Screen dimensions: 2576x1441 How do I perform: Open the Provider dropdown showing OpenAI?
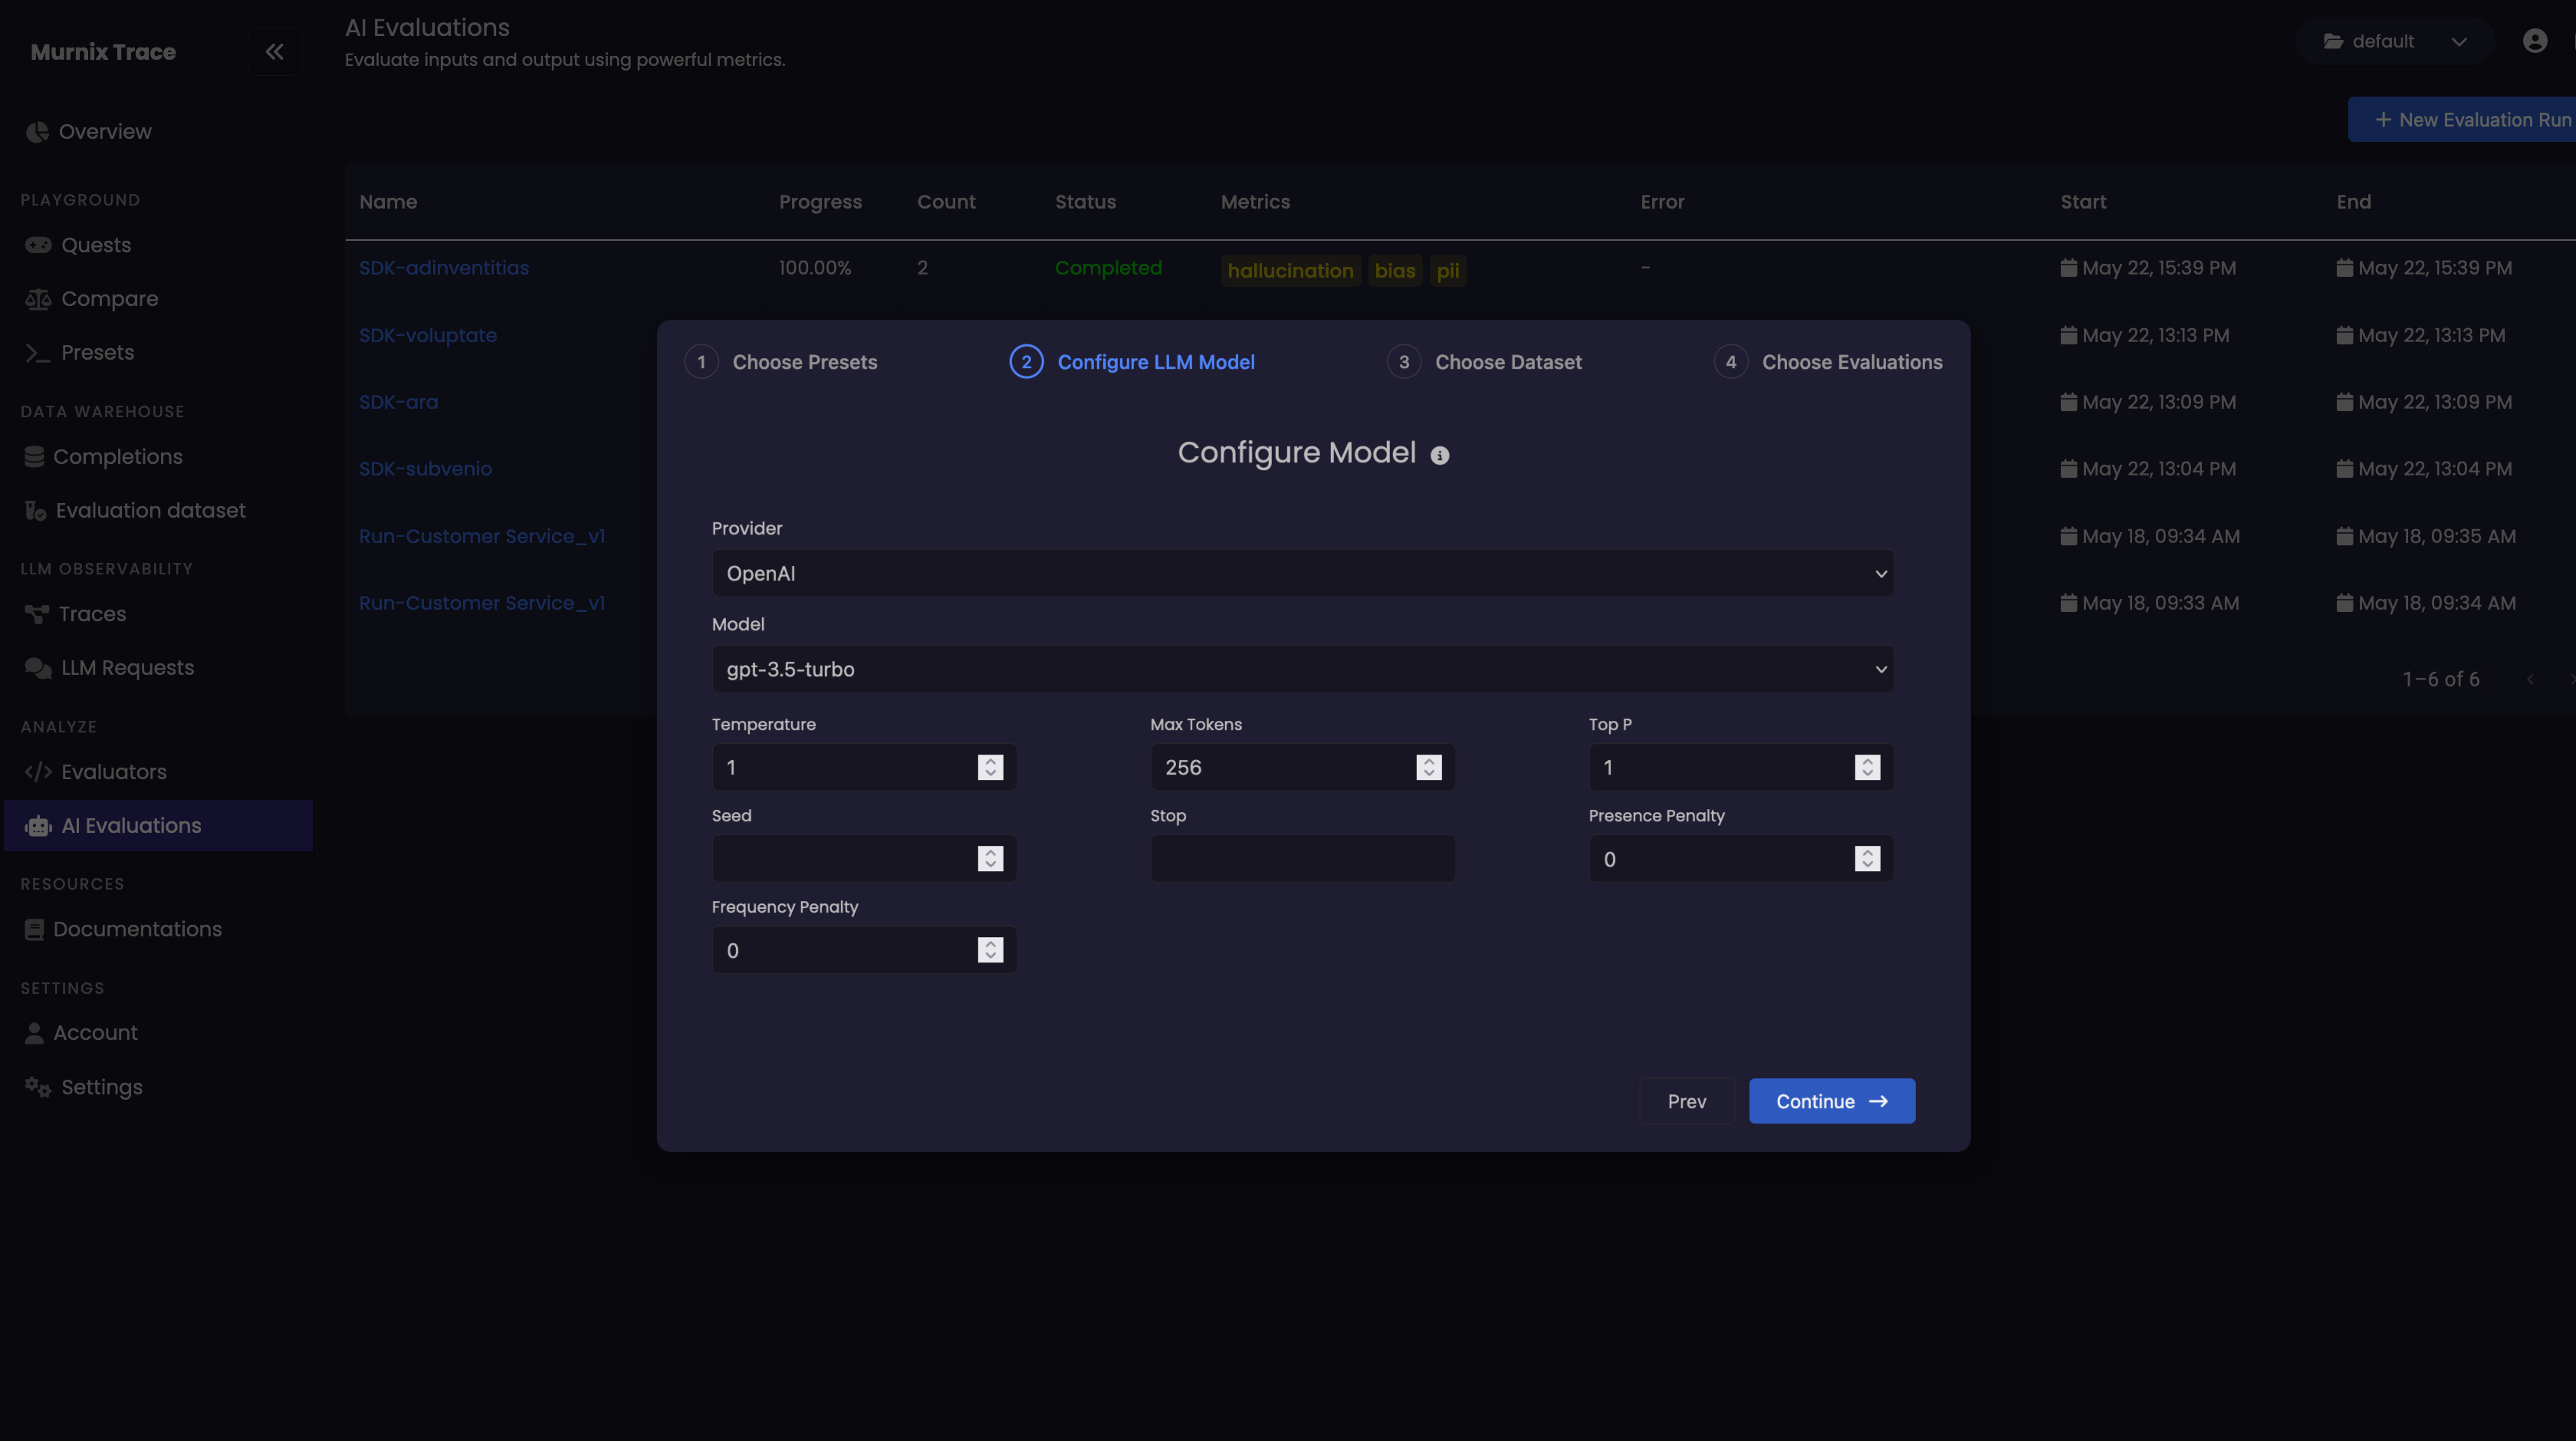click(x=1302, y=573)
